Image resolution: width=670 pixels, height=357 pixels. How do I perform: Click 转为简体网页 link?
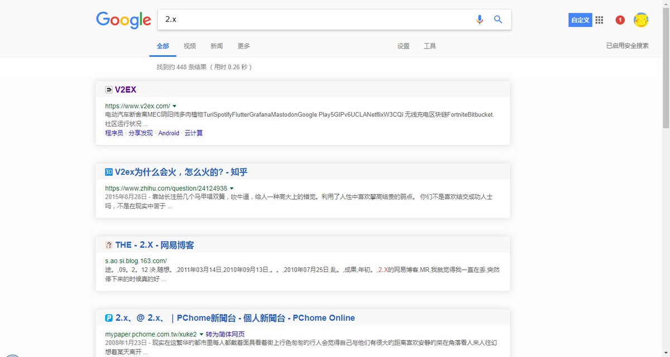click(225, 334)
